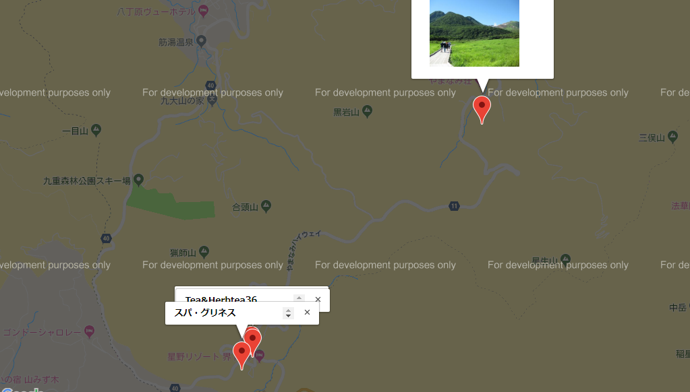The height and width of the screenshot is (392, 690).
Task: Close the スパ・グリネス info window
Action: [x=307, y=312]
